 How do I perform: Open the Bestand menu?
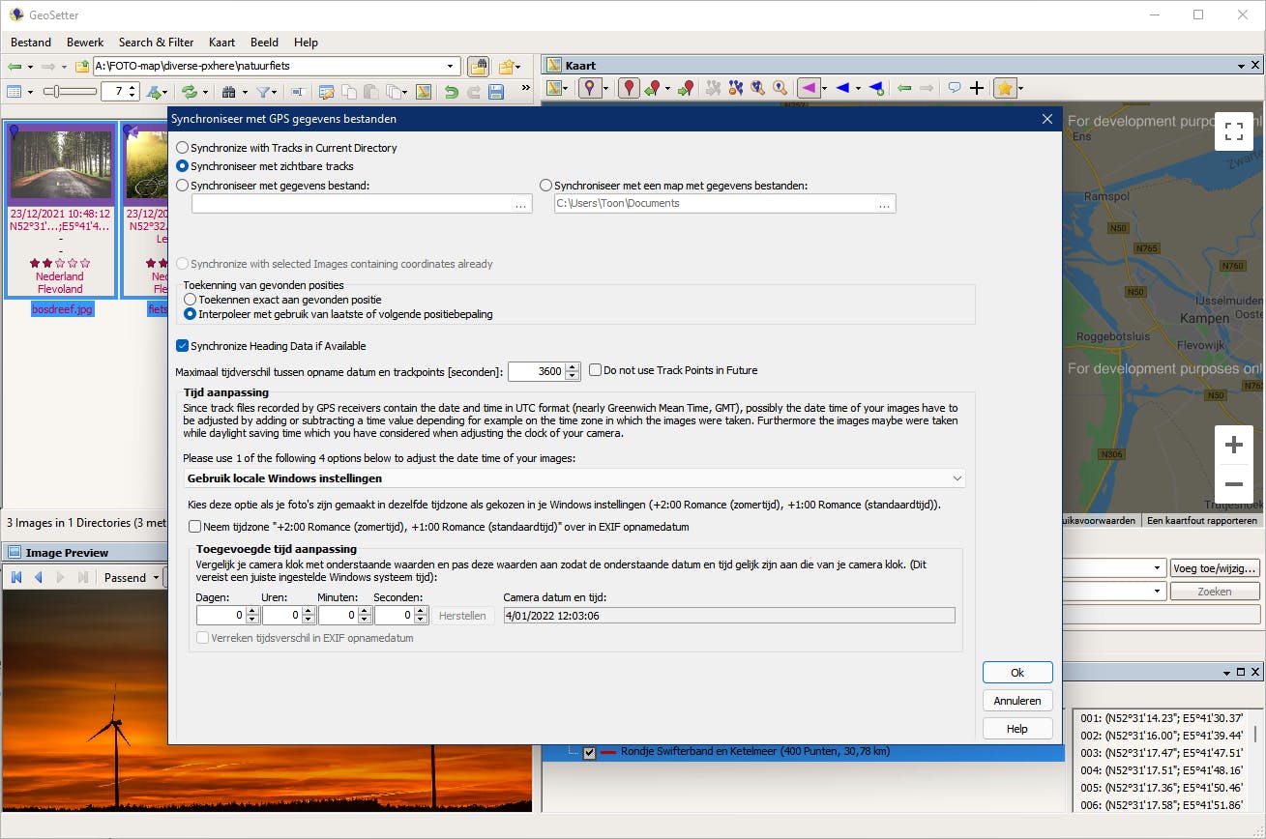click(31, 43)
